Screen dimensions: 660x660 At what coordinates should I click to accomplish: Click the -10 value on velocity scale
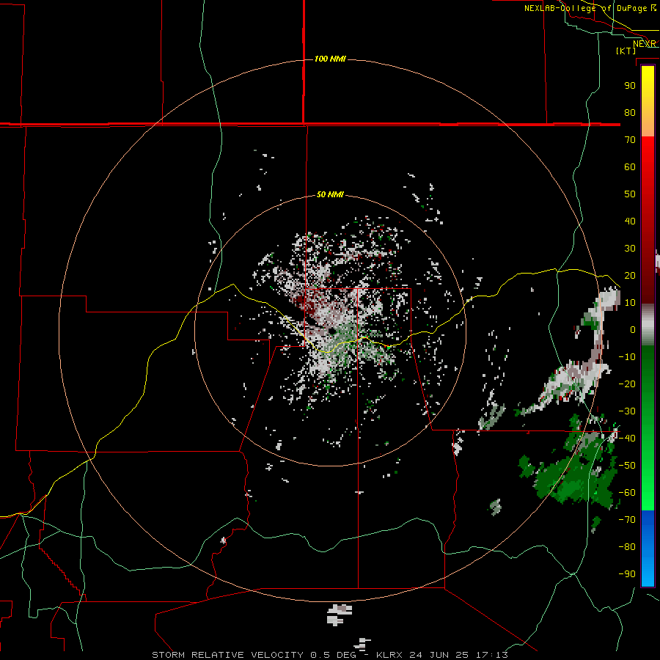pyautogui.click(x=627, y=357)
